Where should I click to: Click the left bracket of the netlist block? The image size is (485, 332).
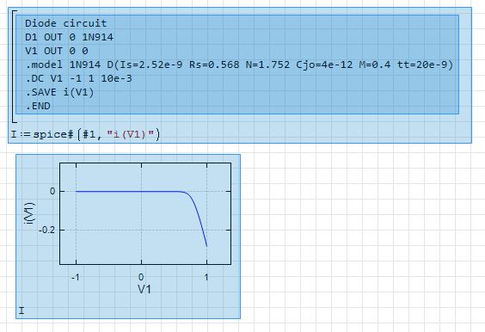click(x=14, y=66)
